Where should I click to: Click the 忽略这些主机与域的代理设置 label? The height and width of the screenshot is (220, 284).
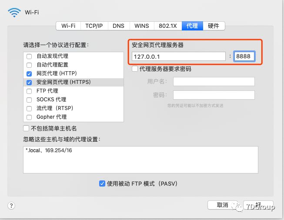(x=62, y=139)
